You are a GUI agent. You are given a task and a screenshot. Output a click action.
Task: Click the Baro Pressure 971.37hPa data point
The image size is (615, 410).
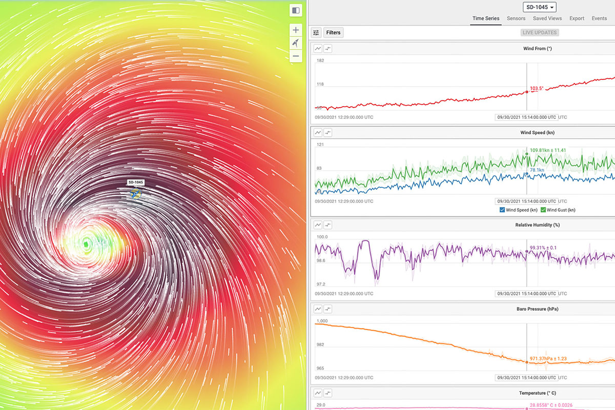[527, 362]
